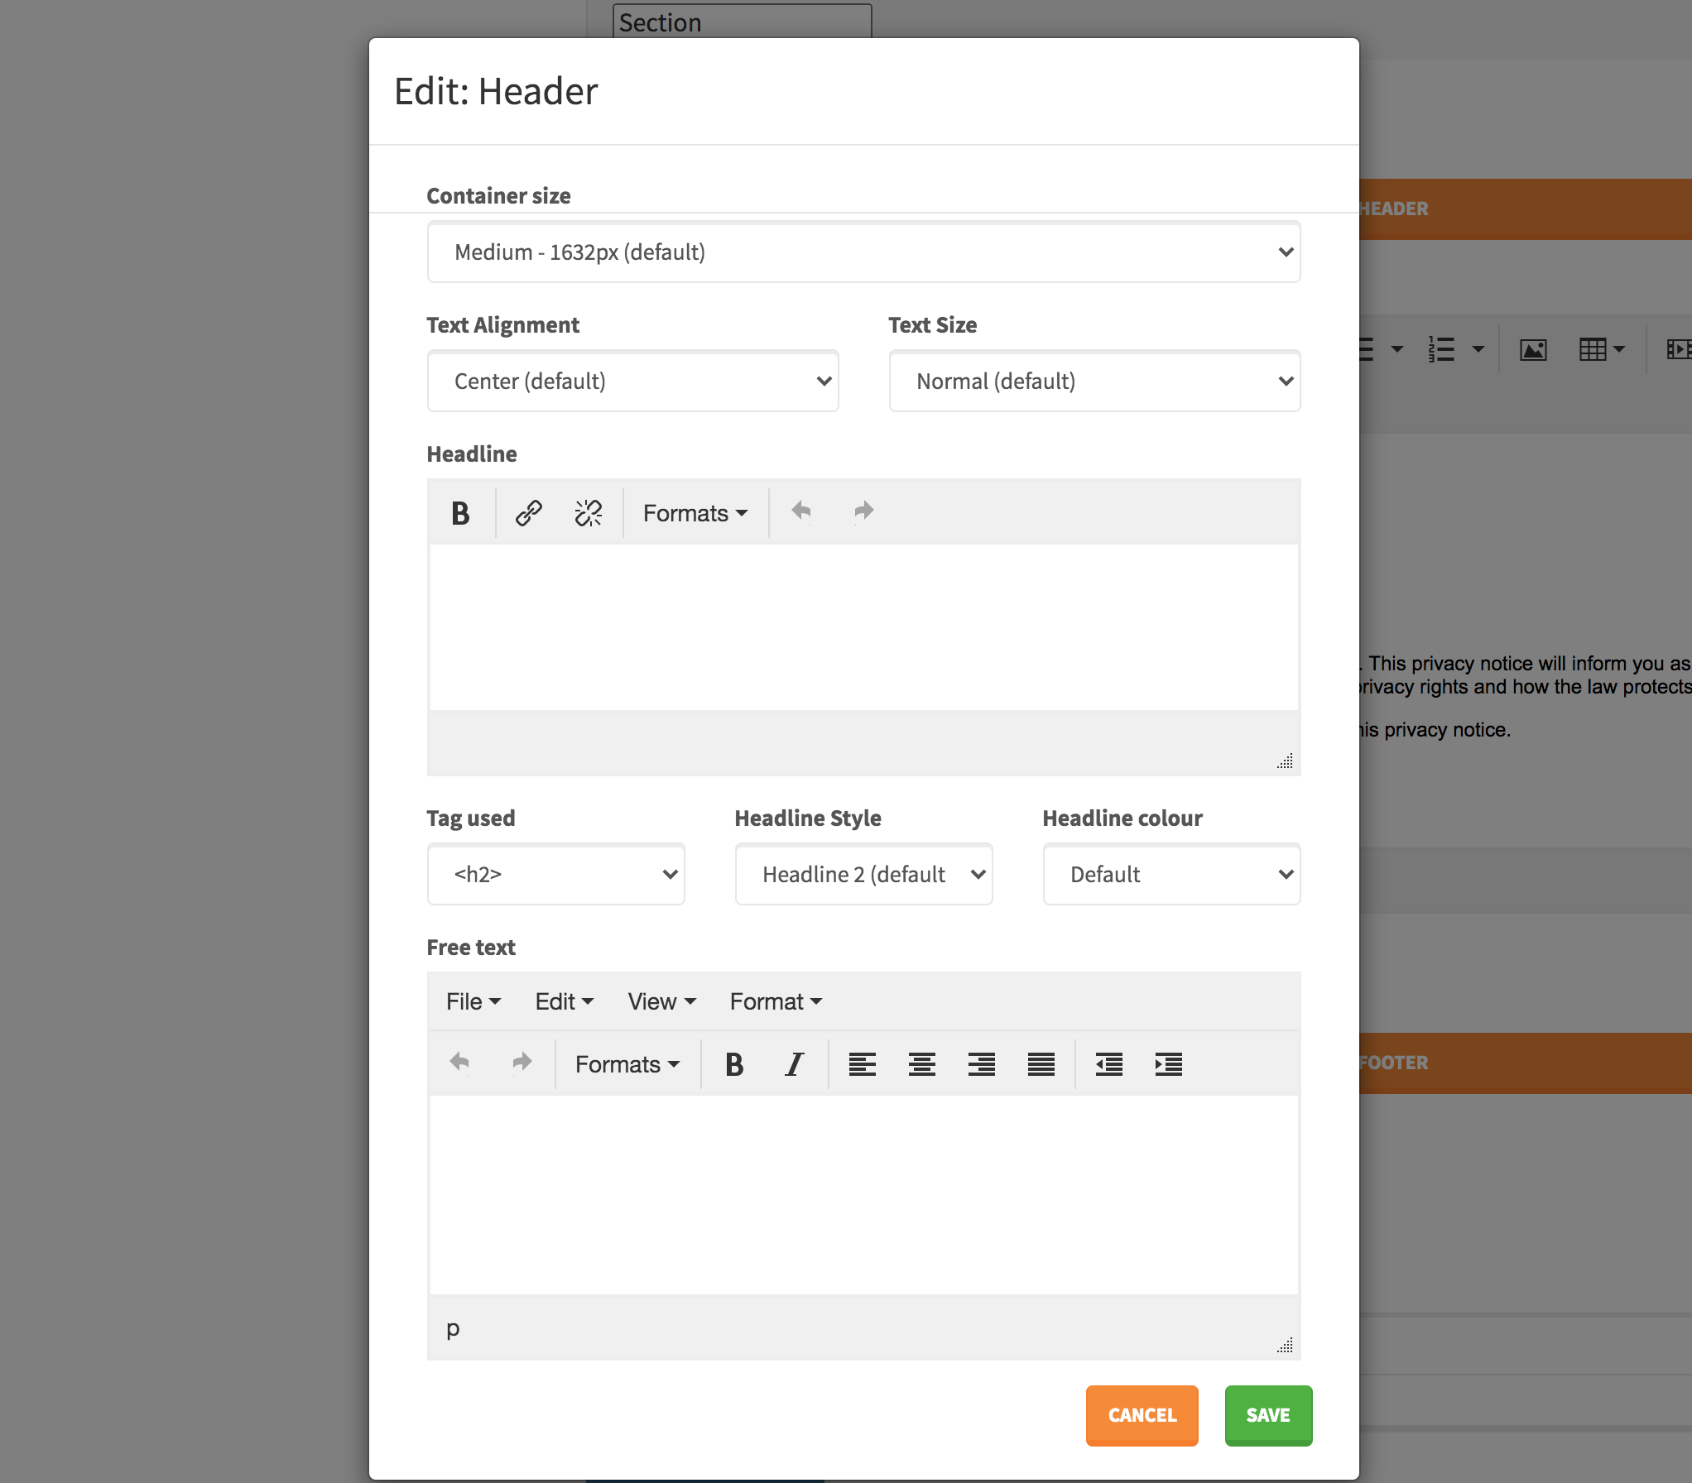Open the Text Alignment dropdown
Image resolution: width=1692 pixels, height=1483 pixels.
pos(632,382)
